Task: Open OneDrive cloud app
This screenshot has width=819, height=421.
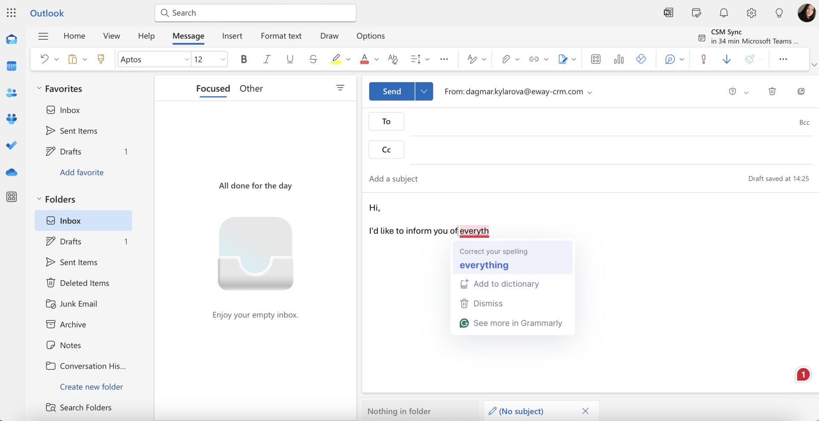Action: [12, 172]
